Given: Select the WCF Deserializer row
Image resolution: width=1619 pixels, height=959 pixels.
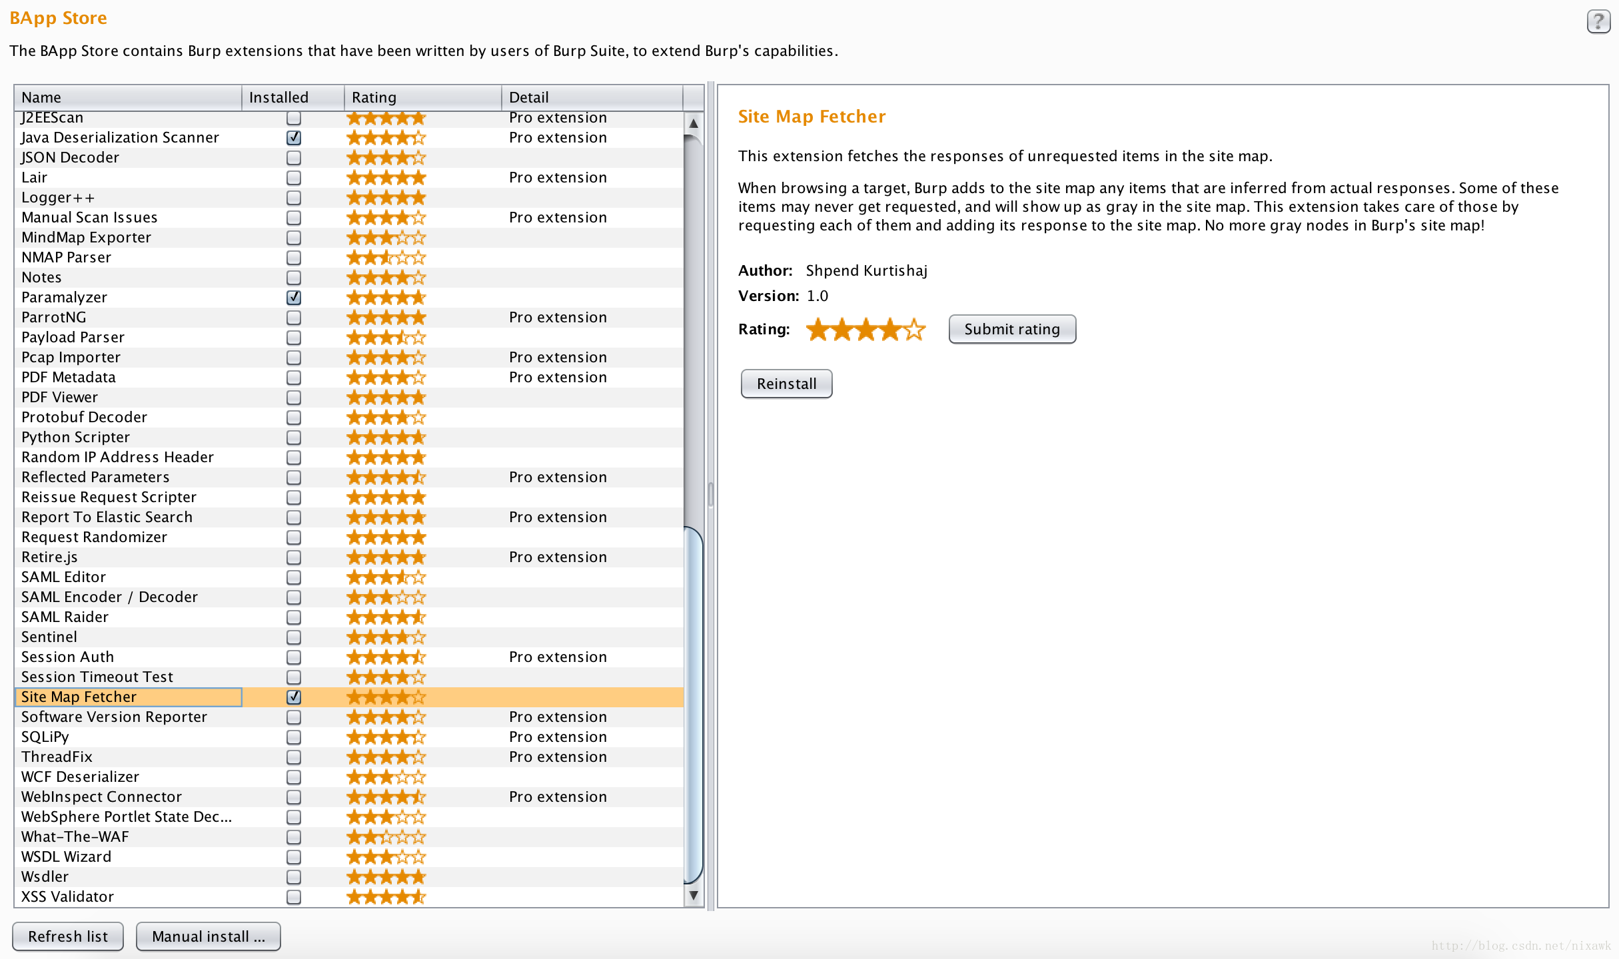Looking at the screenshot, I should point(349,777).
